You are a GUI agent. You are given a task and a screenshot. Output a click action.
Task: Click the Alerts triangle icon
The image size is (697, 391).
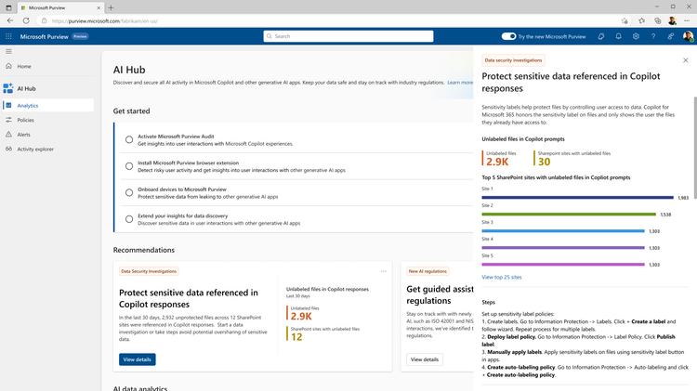click(8, 134)
